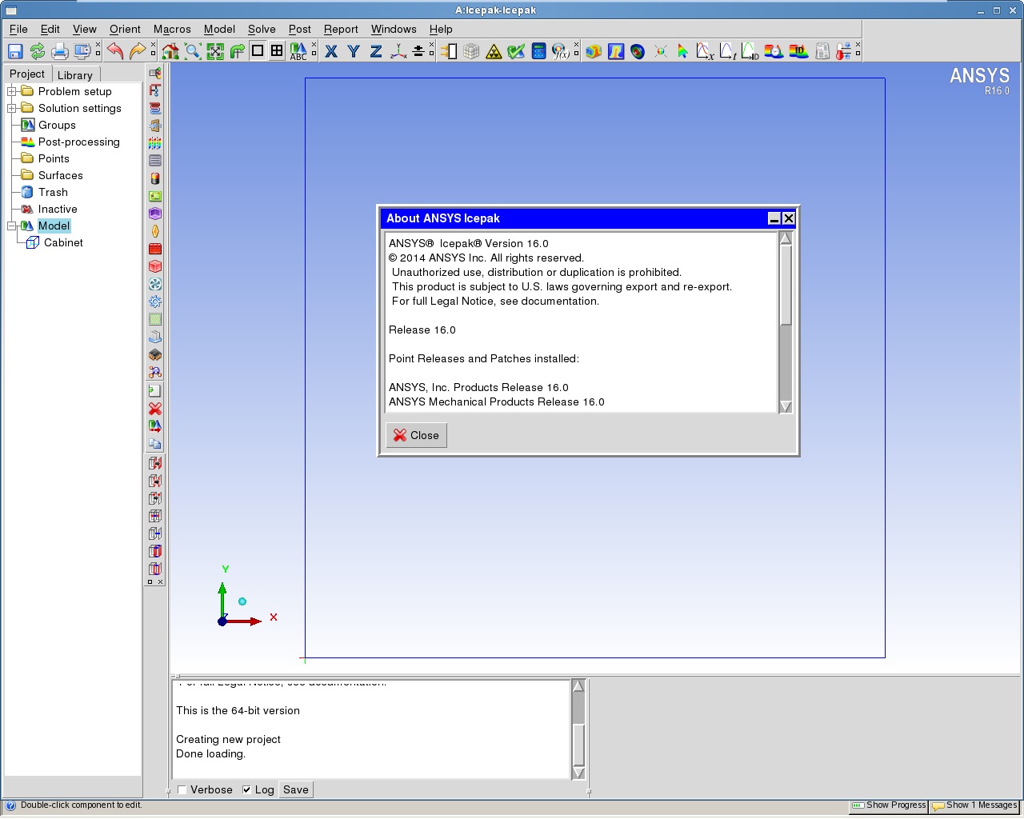Collapse the Model tree node

pos(12,226)
